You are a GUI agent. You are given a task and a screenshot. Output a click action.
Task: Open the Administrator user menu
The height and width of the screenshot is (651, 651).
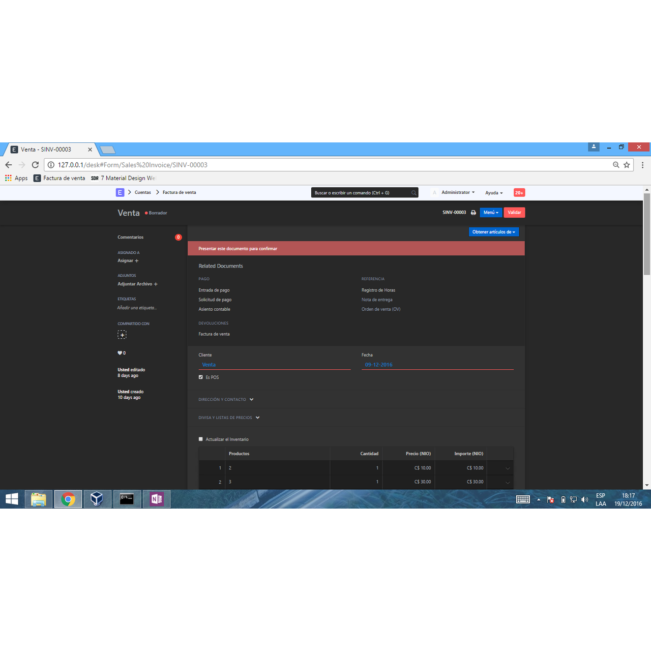[457, 193]
